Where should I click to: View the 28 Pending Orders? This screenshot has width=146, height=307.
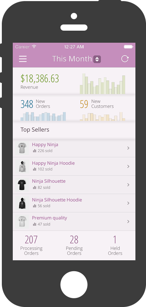tap(74, 245)
